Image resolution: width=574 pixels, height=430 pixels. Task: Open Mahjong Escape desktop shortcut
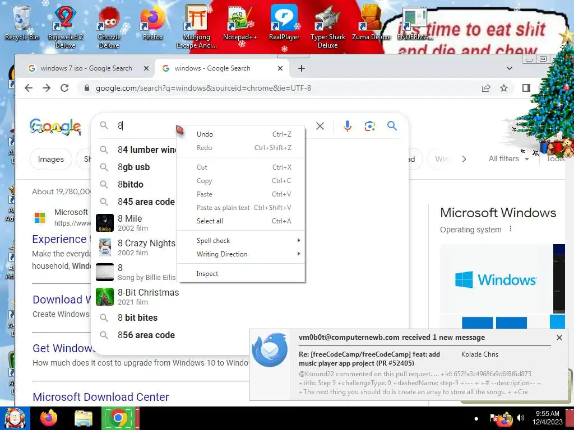[x=197, y=27]
